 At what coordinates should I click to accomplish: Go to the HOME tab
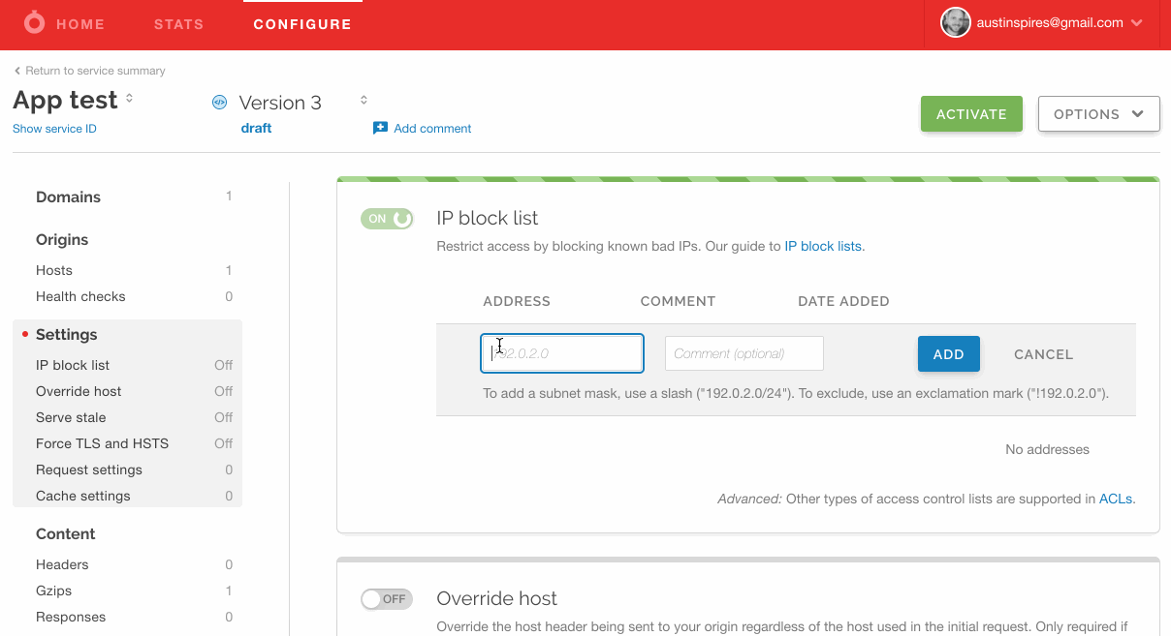pyautogui.click(x=79, y=24)
